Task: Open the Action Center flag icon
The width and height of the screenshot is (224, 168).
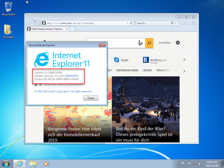Action: pos(189,164)
